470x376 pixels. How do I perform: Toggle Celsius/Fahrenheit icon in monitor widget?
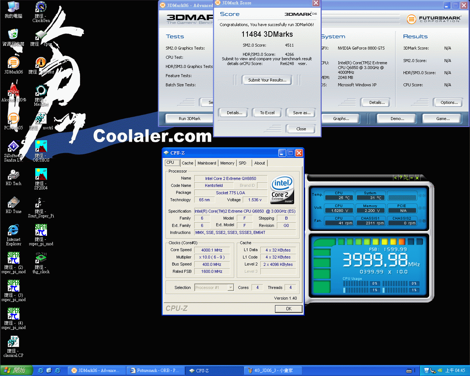pyautogui.click(x=406, y=178)
